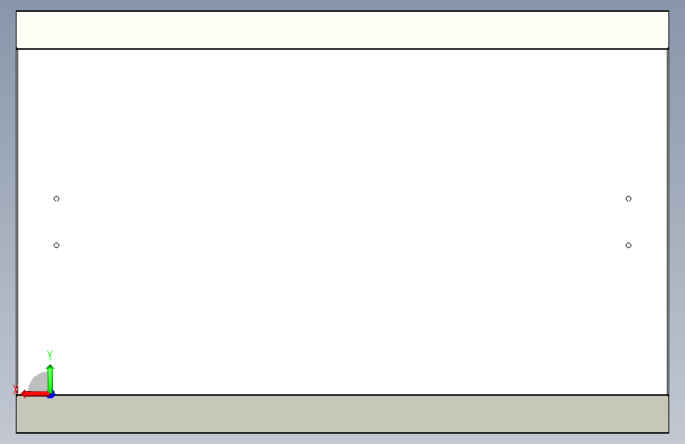Select the red X axis arrow

point(34,394)
